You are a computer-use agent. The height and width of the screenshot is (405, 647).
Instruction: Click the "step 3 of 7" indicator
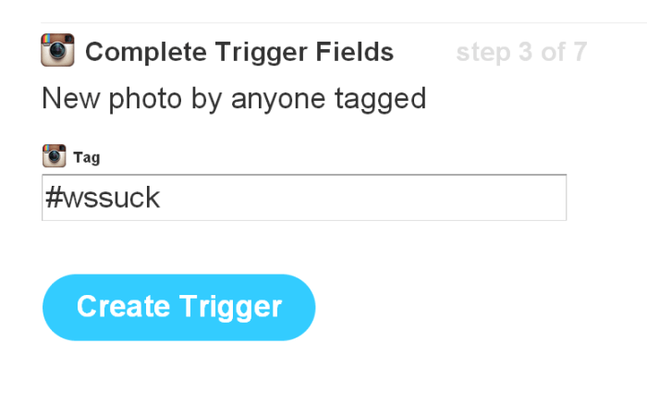tap(520, 52)
